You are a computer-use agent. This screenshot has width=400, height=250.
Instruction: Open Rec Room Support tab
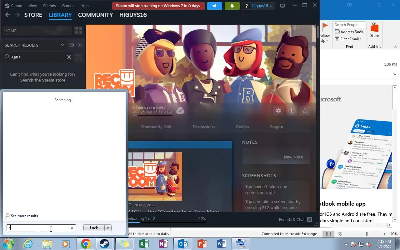pyautogui.click(x=277, y=127)
